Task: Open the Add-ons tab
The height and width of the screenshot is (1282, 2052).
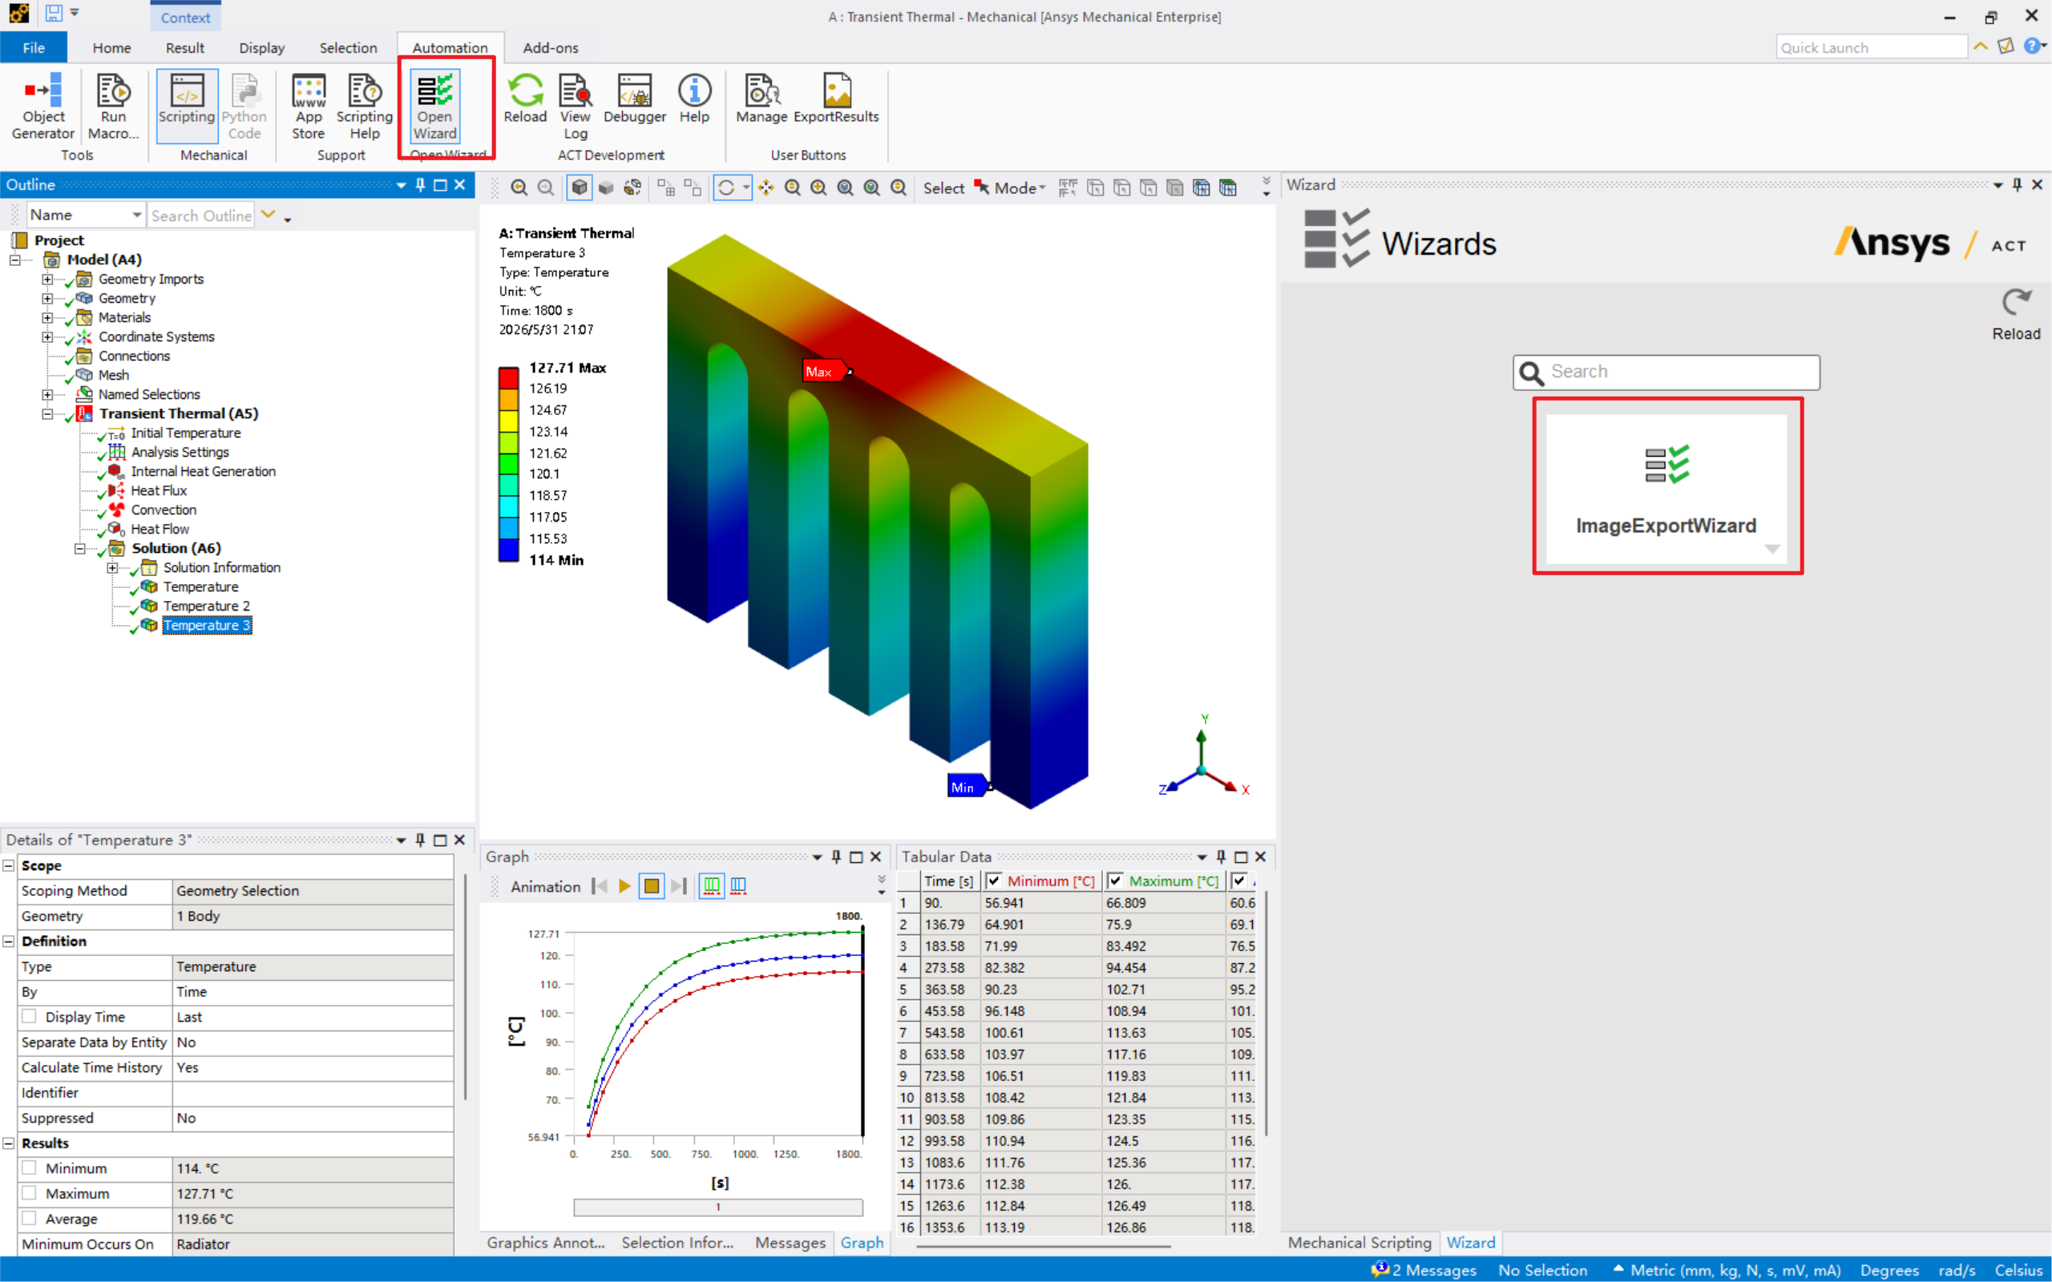Action: (551, 47)
